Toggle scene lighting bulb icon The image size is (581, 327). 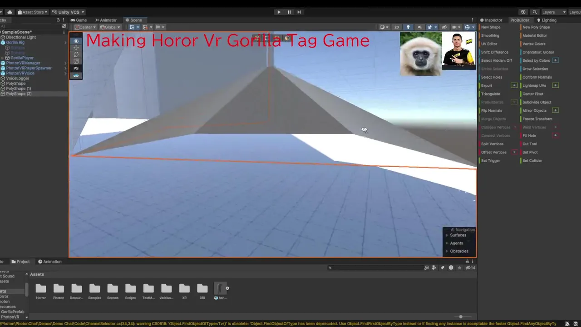coord(408,27)
